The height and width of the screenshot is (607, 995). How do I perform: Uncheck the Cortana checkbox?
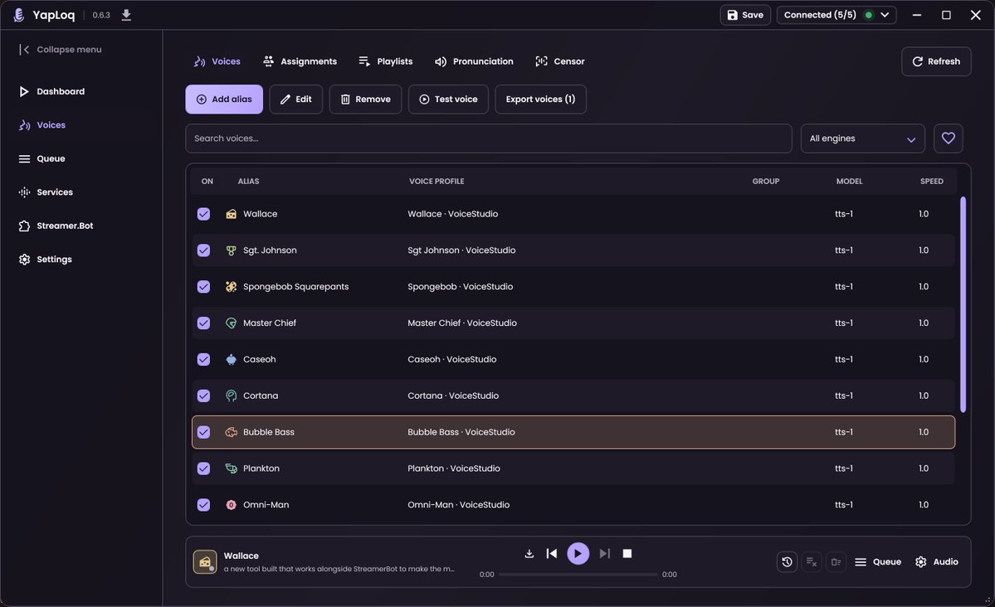203,396
